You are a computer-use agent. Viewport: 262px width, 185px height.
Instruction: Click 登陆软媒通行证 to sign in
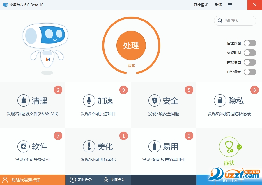tap(26, 180)
